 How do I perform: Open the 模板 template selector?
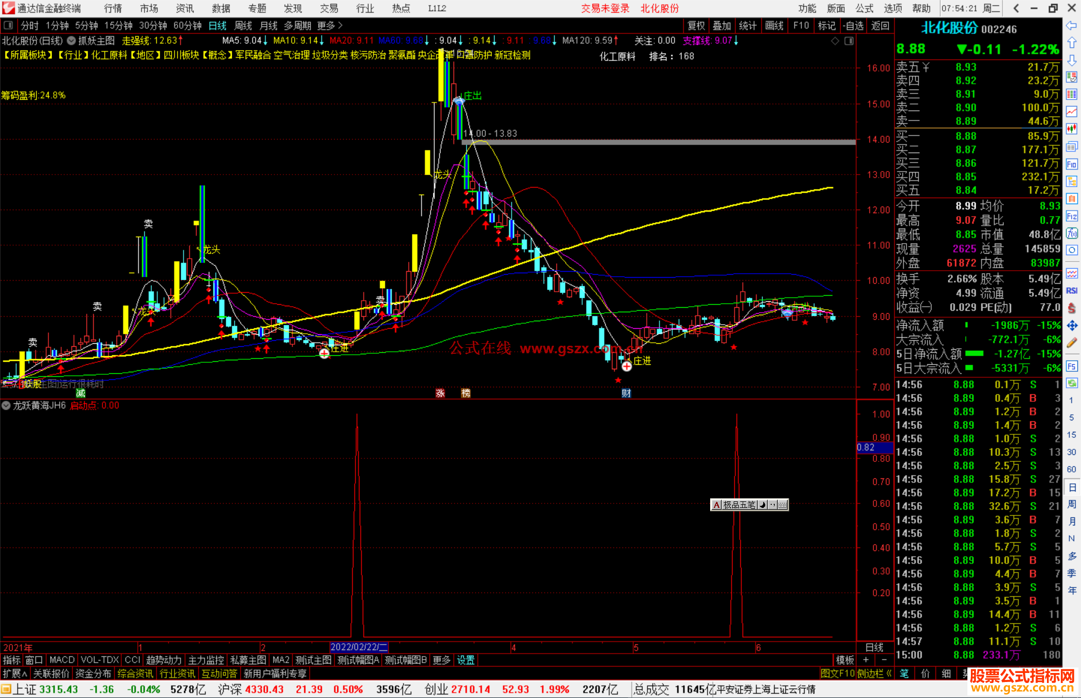(x=845, y=660)
